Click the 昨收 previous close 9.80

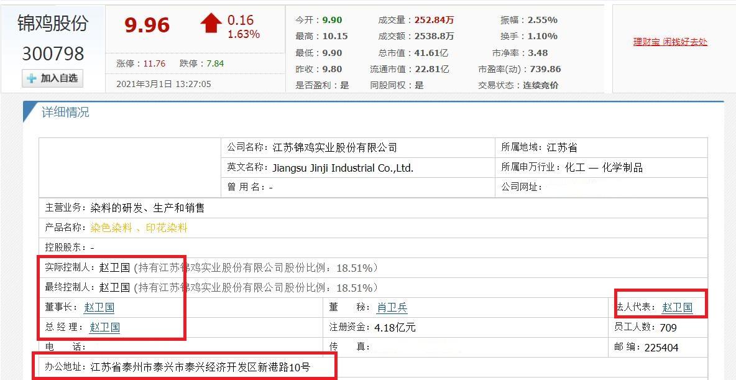point(332,69)
